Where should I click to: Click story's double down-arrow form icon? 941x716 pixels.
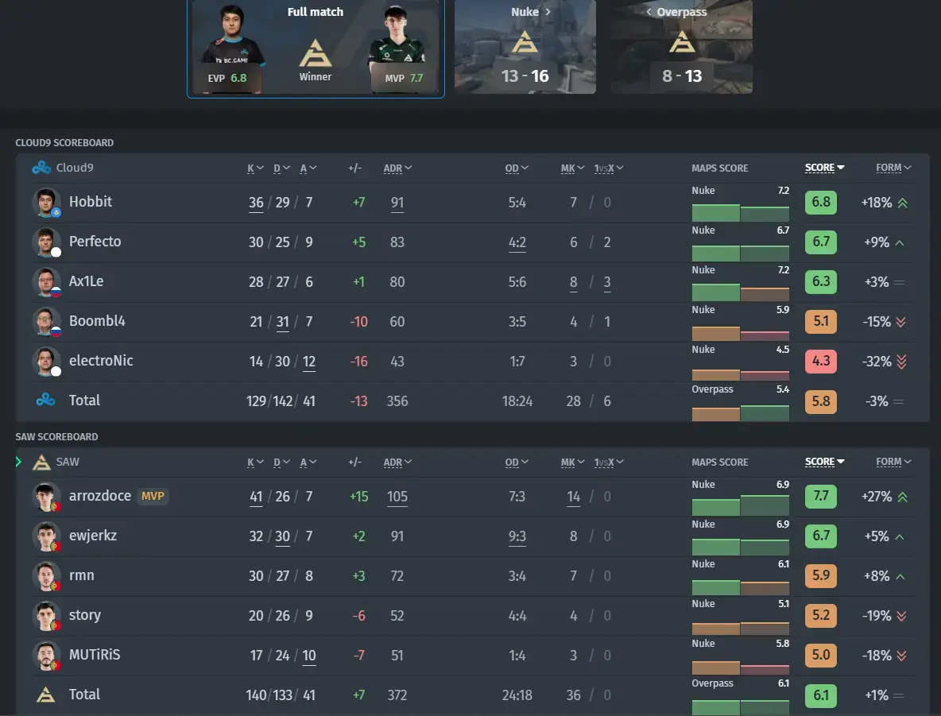pyautogui.click(x=901, y=616)
